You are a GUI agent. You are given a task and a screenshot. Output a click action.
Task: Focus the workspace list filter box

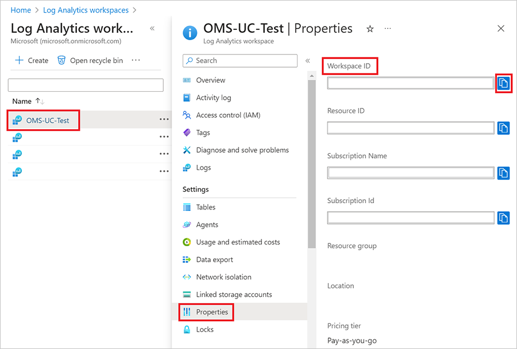[86, 85]
